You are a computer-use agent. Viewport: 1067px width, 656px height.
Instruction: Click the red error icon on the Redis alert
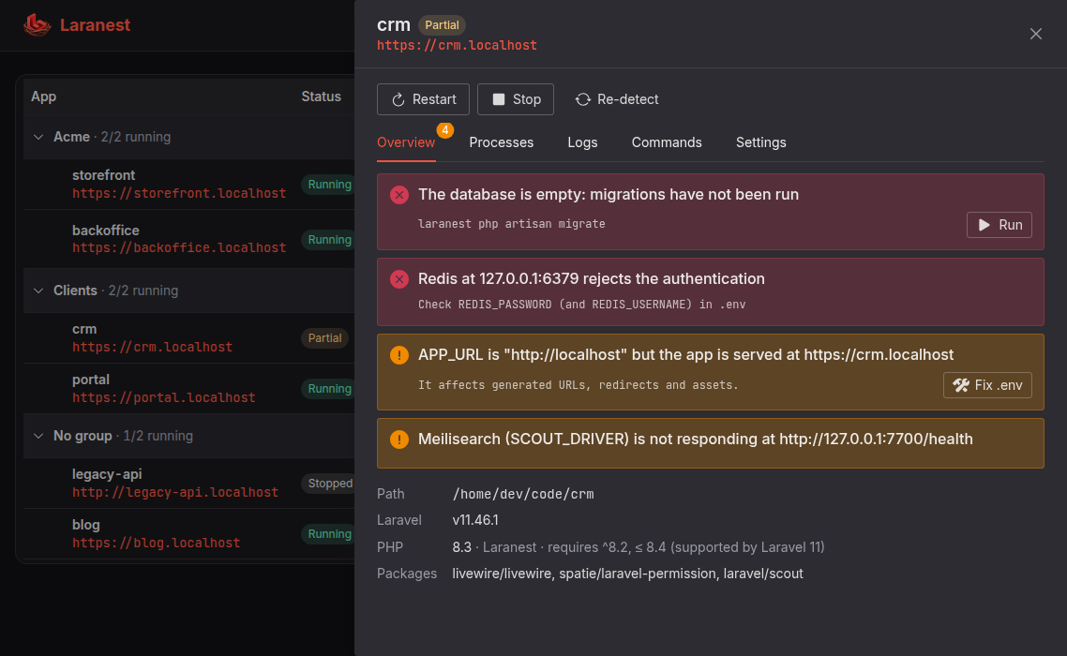click(399, 279)
